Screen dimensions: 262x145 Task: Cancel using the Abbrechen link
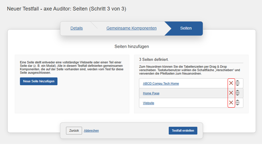(91, 131)
